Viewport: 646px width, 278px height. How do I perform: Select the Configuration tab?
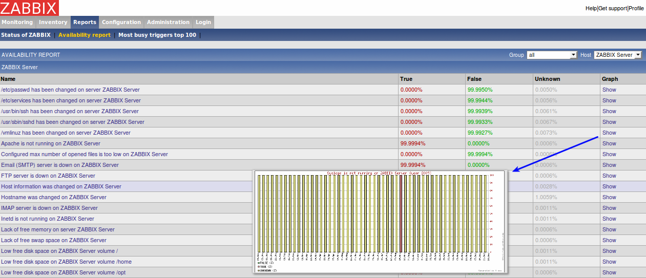(x=121, y=23)
